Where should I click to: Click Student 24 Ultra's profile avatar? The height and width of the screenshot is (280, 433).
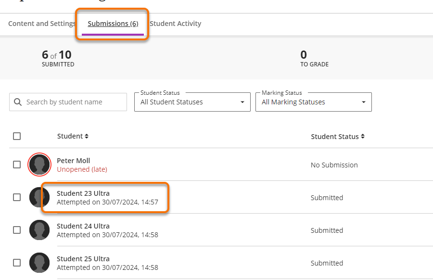click(39, 230)
